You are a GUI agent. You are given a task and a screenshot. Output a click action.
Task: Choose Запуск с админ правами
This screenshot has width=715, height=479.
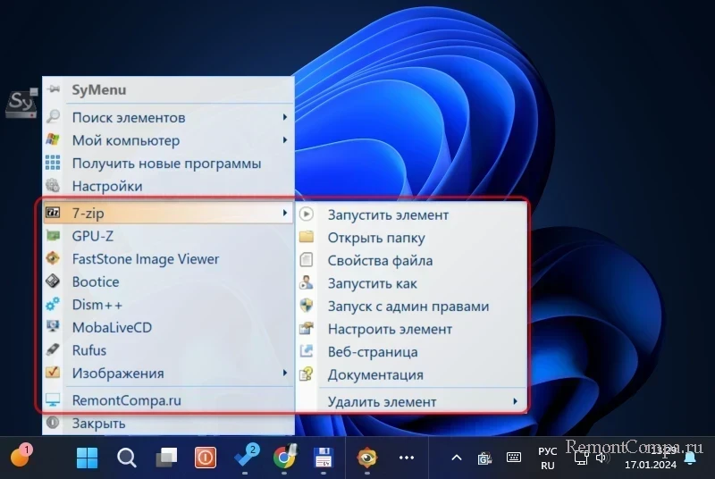tap(408, 306)
